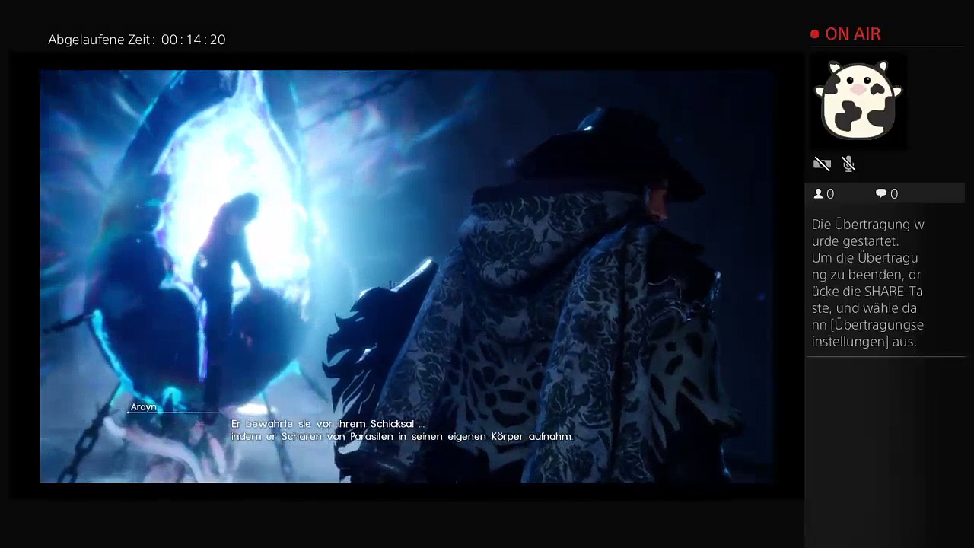Click the Ardyn speaker name label
This screenshot has width=974, height=548.
[143, 407]
